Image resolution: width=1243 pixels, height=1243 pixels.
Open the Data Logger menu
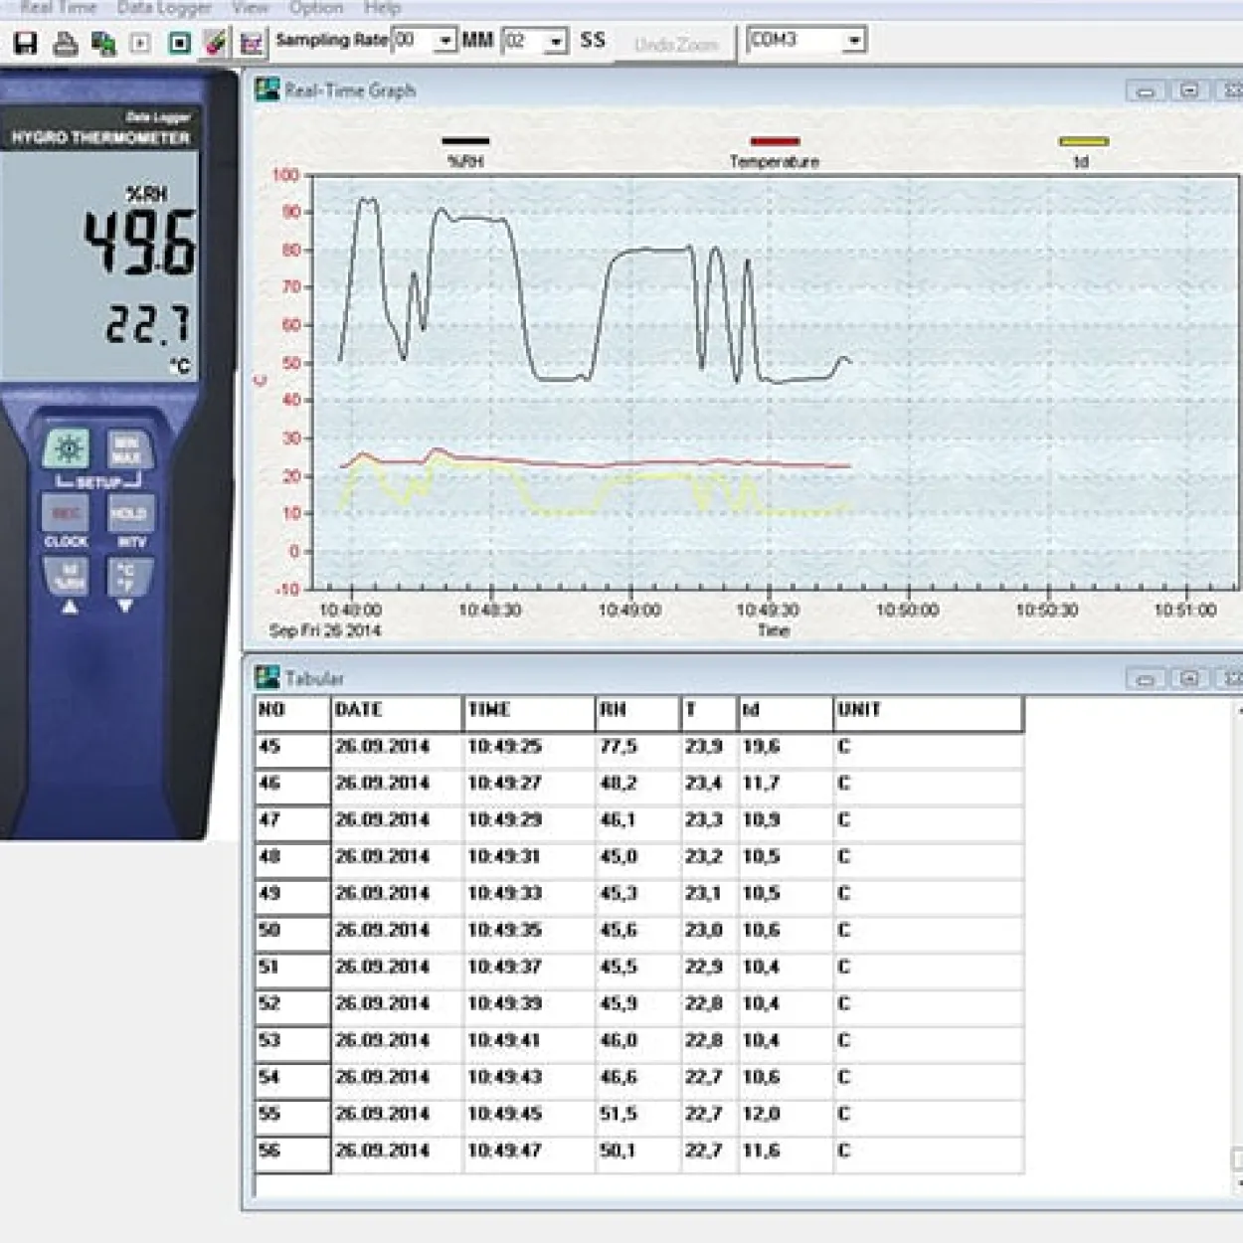click(164, 8)
